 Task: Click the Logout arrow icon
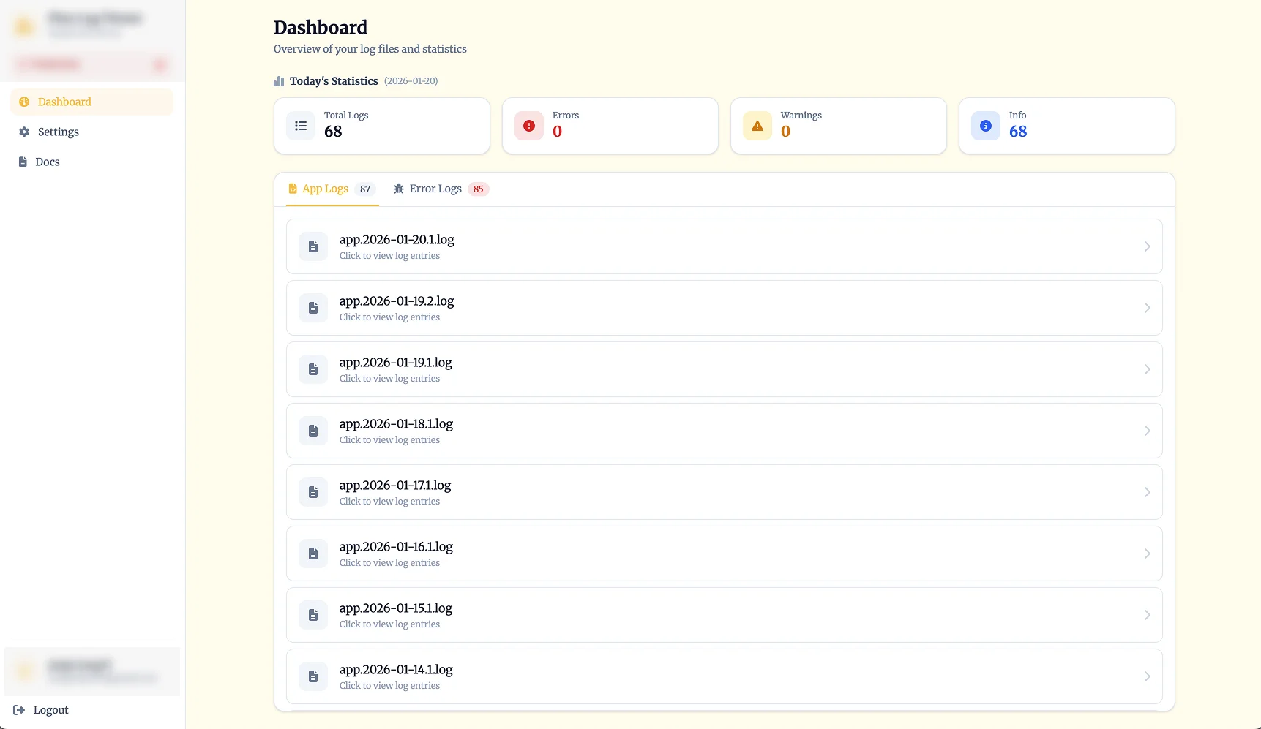pos(19,710)
